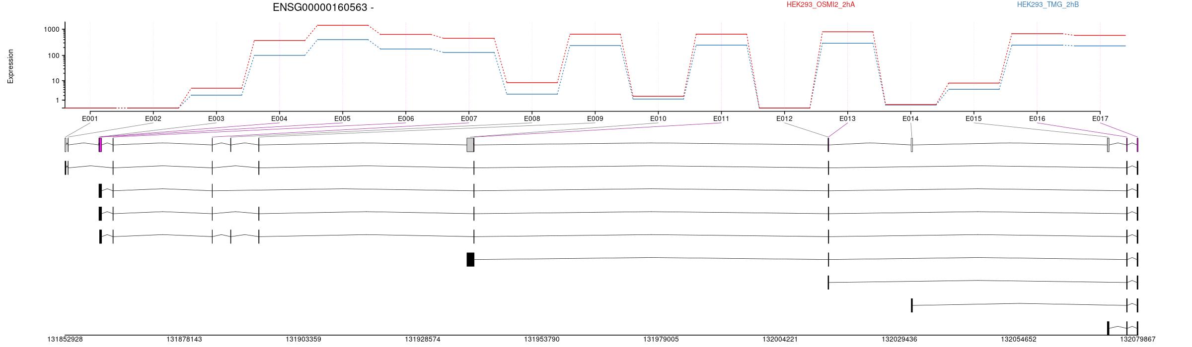
Task: Click the red expression line above E005
Action: 342,25
